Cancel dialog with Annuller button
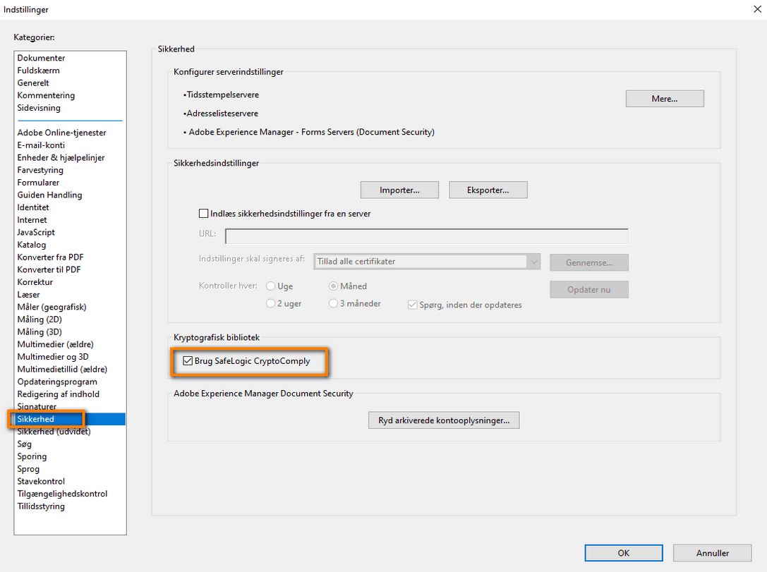This screenshot has width=767, height=572. click(712, 553)
